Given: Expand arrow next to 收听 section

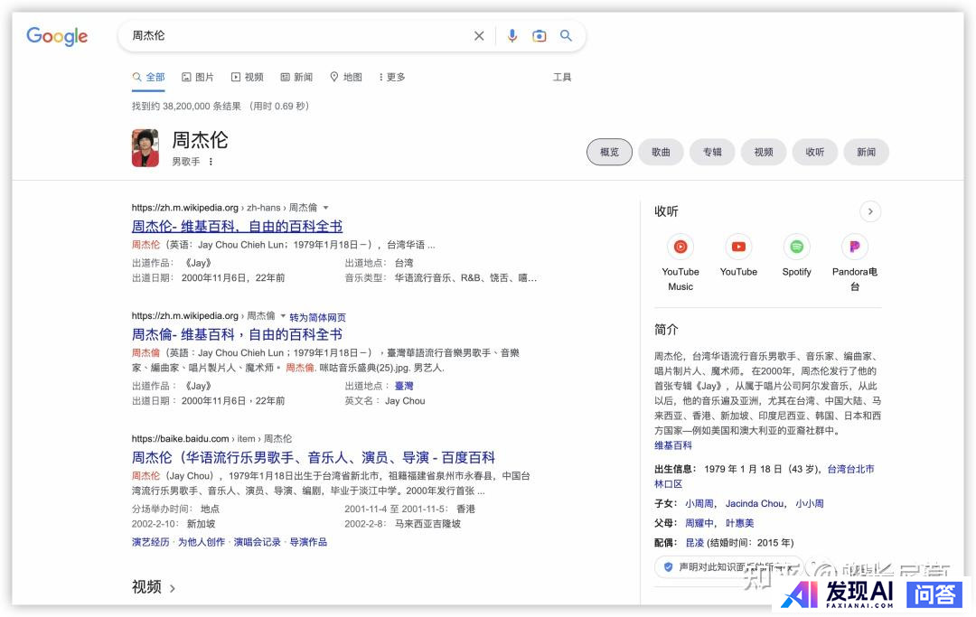Looking at the screenshot, I should (869, 211).
